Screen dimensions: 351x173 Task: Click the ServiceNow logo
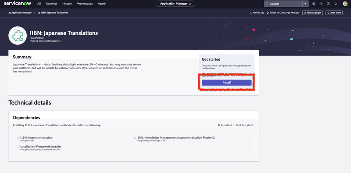(x=18, y=4)
